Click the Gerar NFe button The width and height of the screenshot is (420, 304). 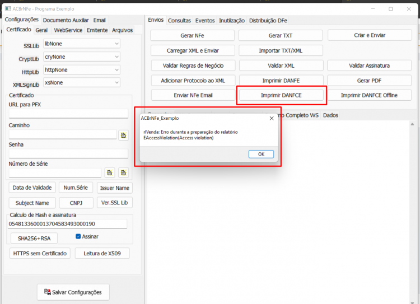point(192,35)
